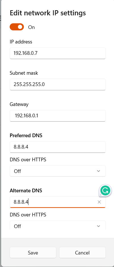The image size is (114, 267).
Task: Expand DNS over HTTPS under Preferred DNS
Action: point(58,171)
